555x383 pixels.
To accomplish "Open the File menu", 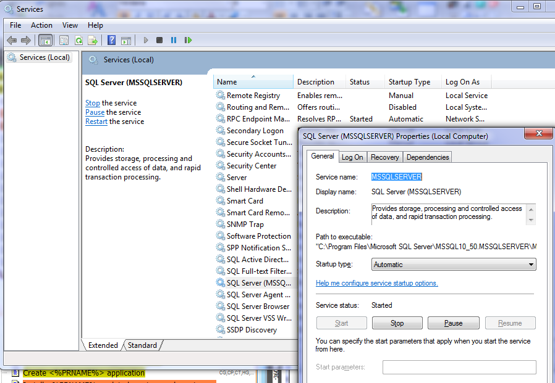I will pyautogui.click(x=15, y=25).
